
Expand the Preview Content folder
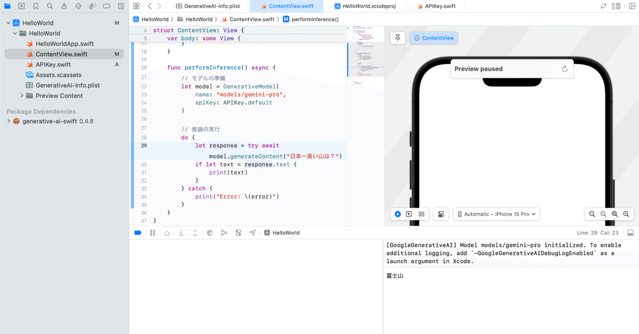[22, 96]
